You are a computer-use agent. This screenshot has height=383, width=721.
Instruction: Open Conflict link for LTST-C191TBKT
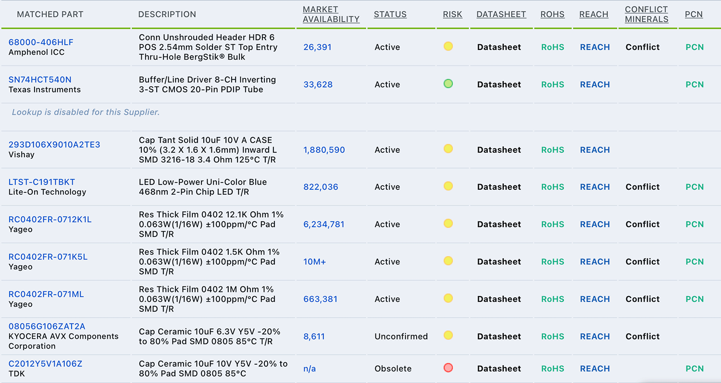(643, 187)
